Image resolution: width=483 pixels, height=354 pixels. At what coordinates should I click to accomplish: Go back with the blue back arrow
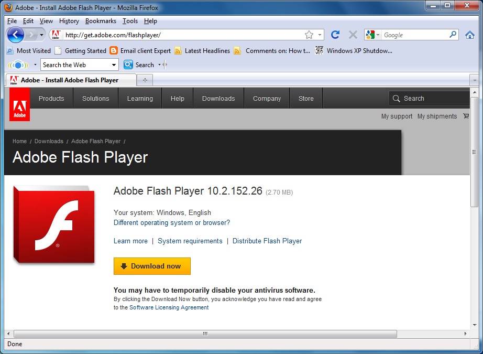point(15,35)
